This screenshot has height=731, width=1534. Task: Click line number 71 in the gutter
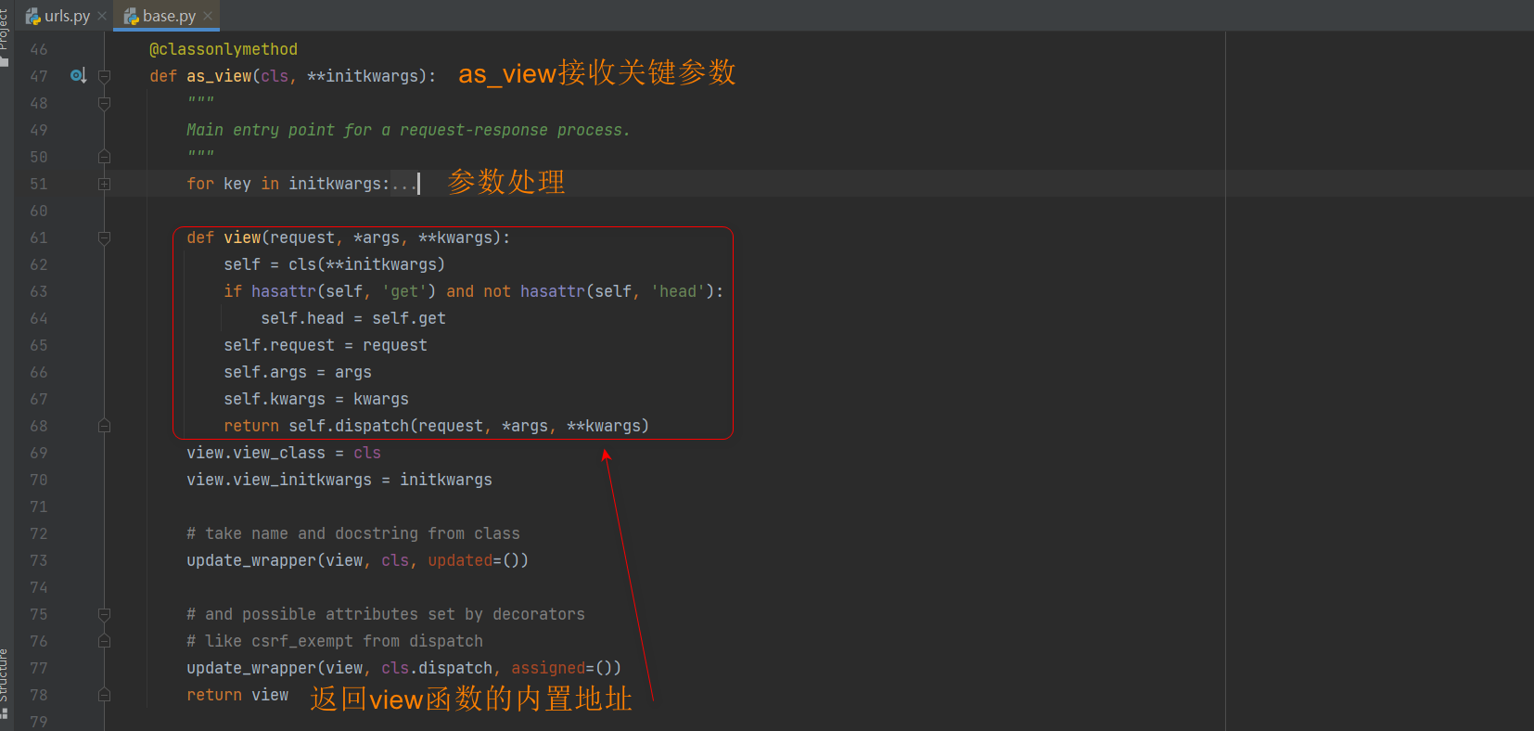click(38, 507)
